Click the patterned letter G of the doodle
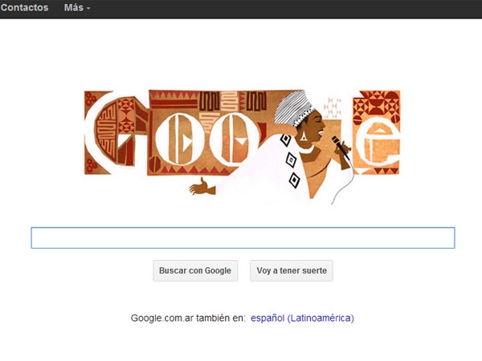 tap(115, 132)
